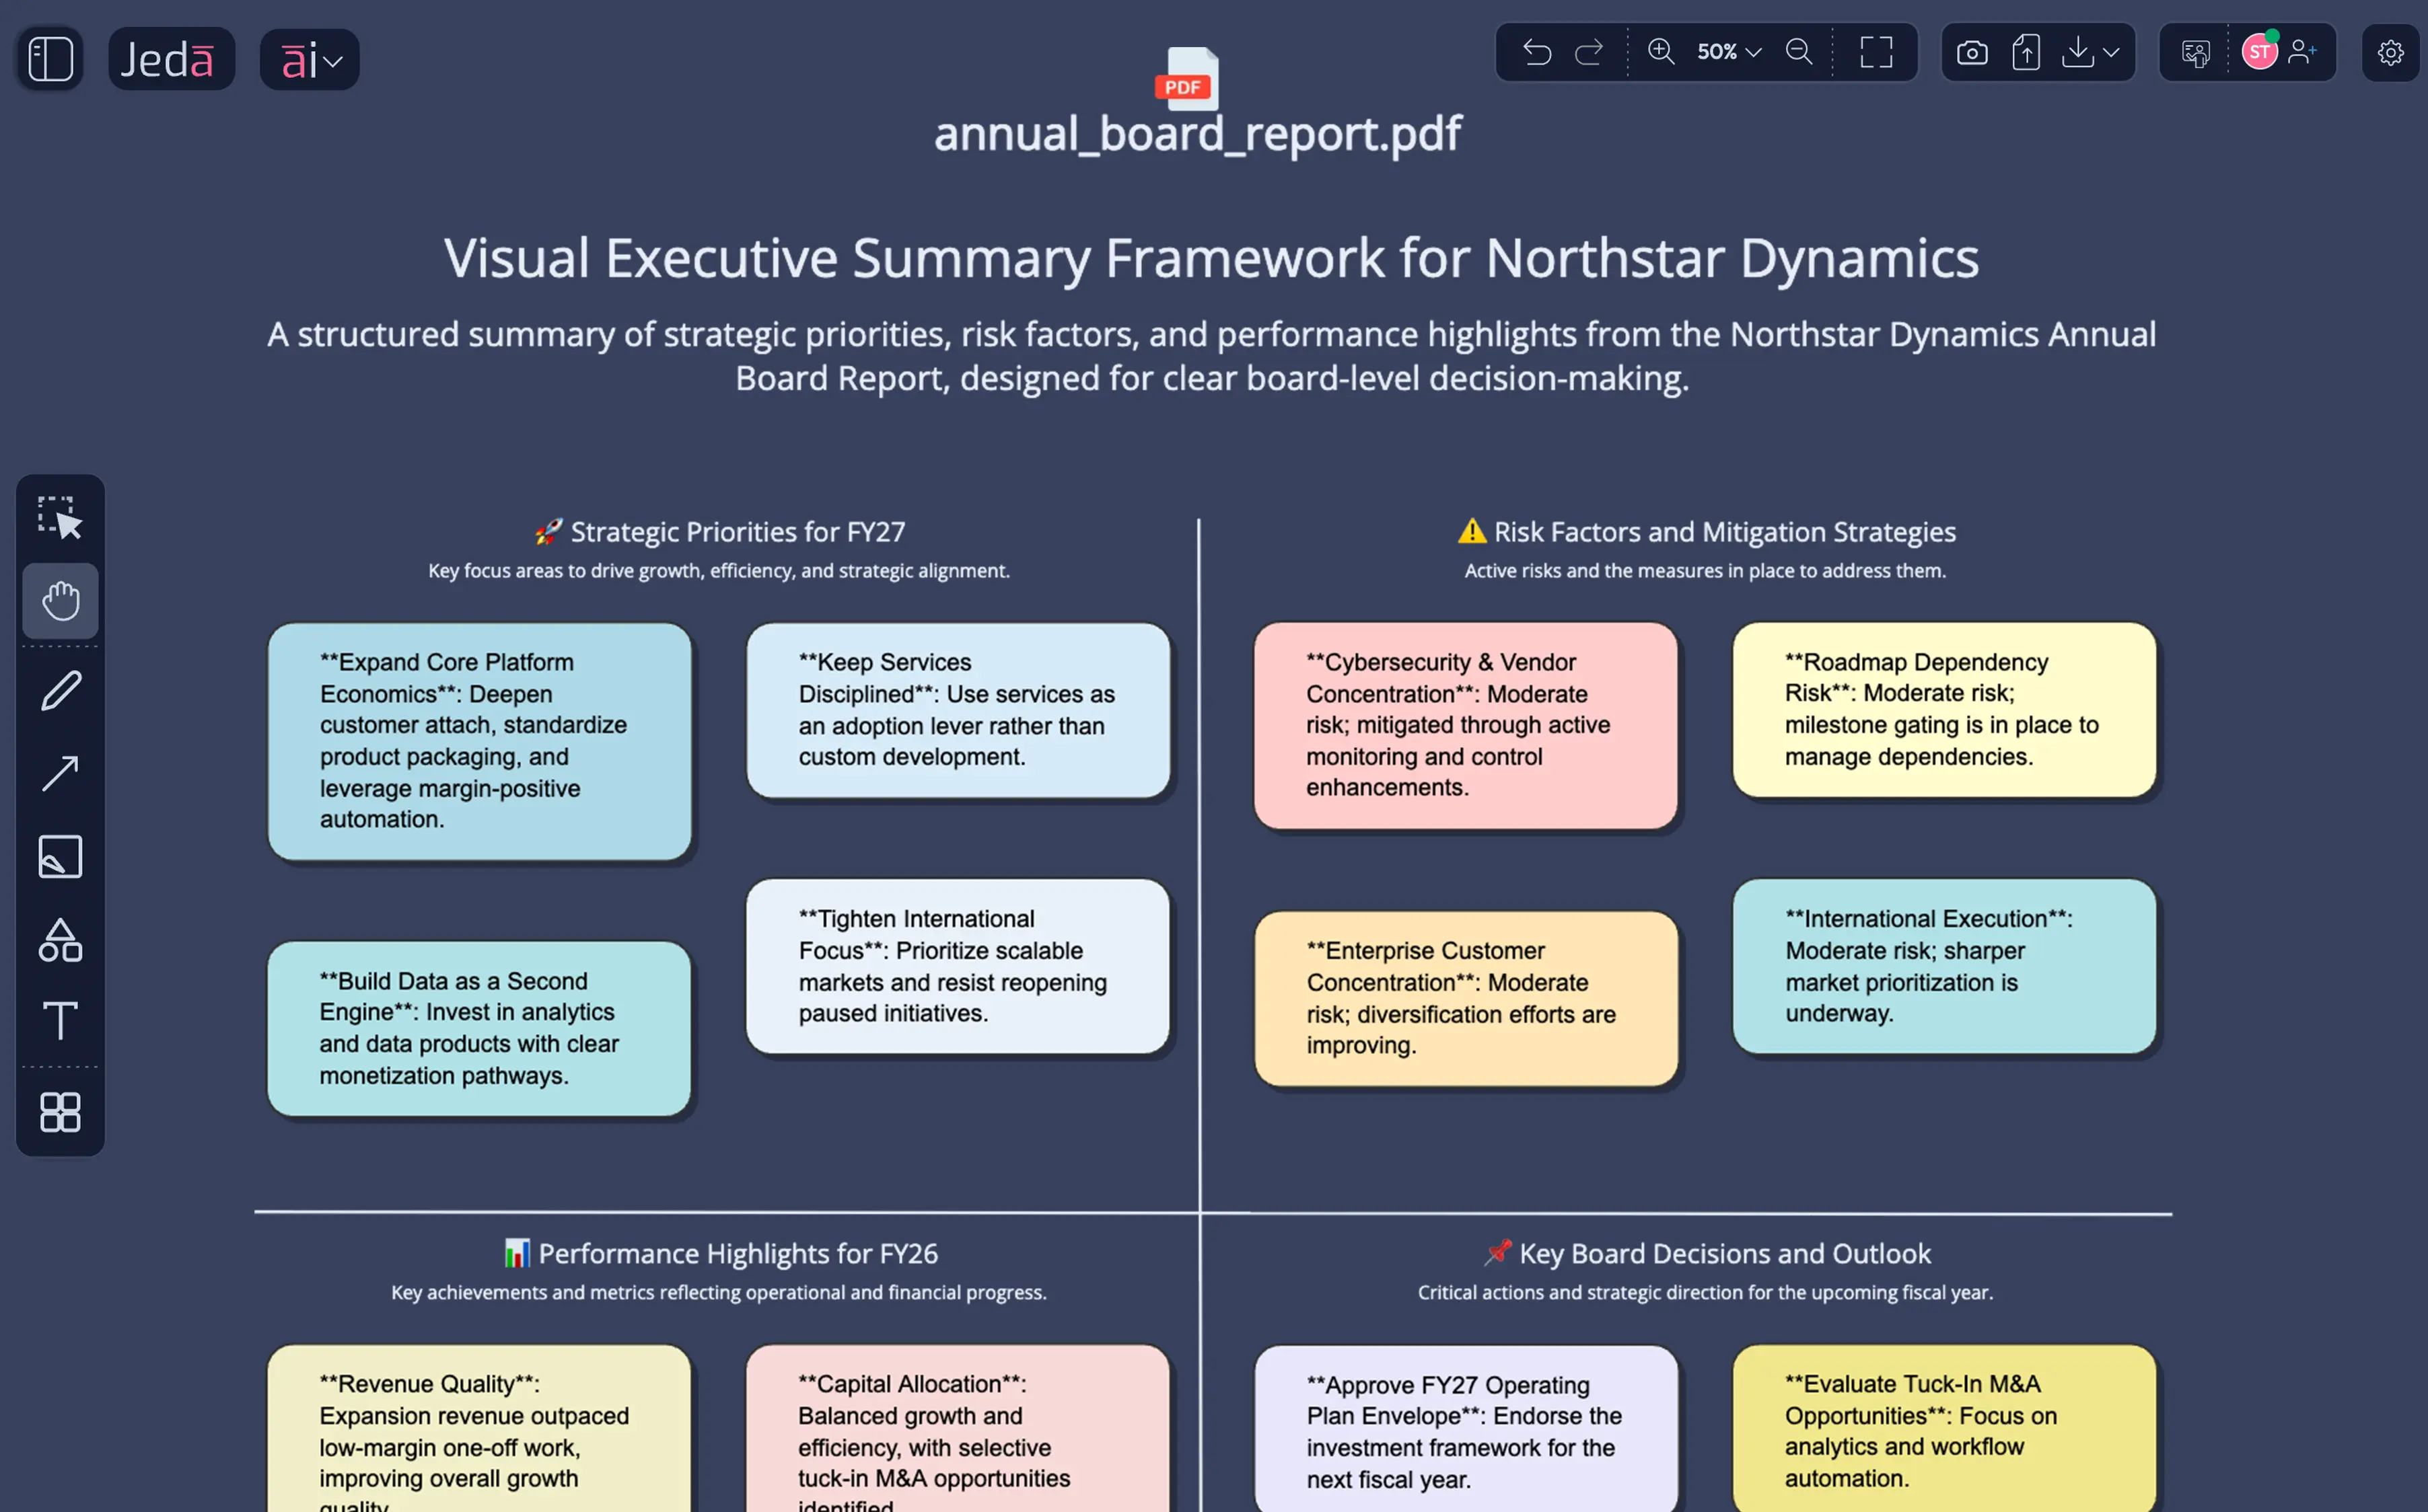The height and width of the screenshot is (1512, 2428).
Task: Click the ST user avatar
Action: click(x=2259, y=52)
